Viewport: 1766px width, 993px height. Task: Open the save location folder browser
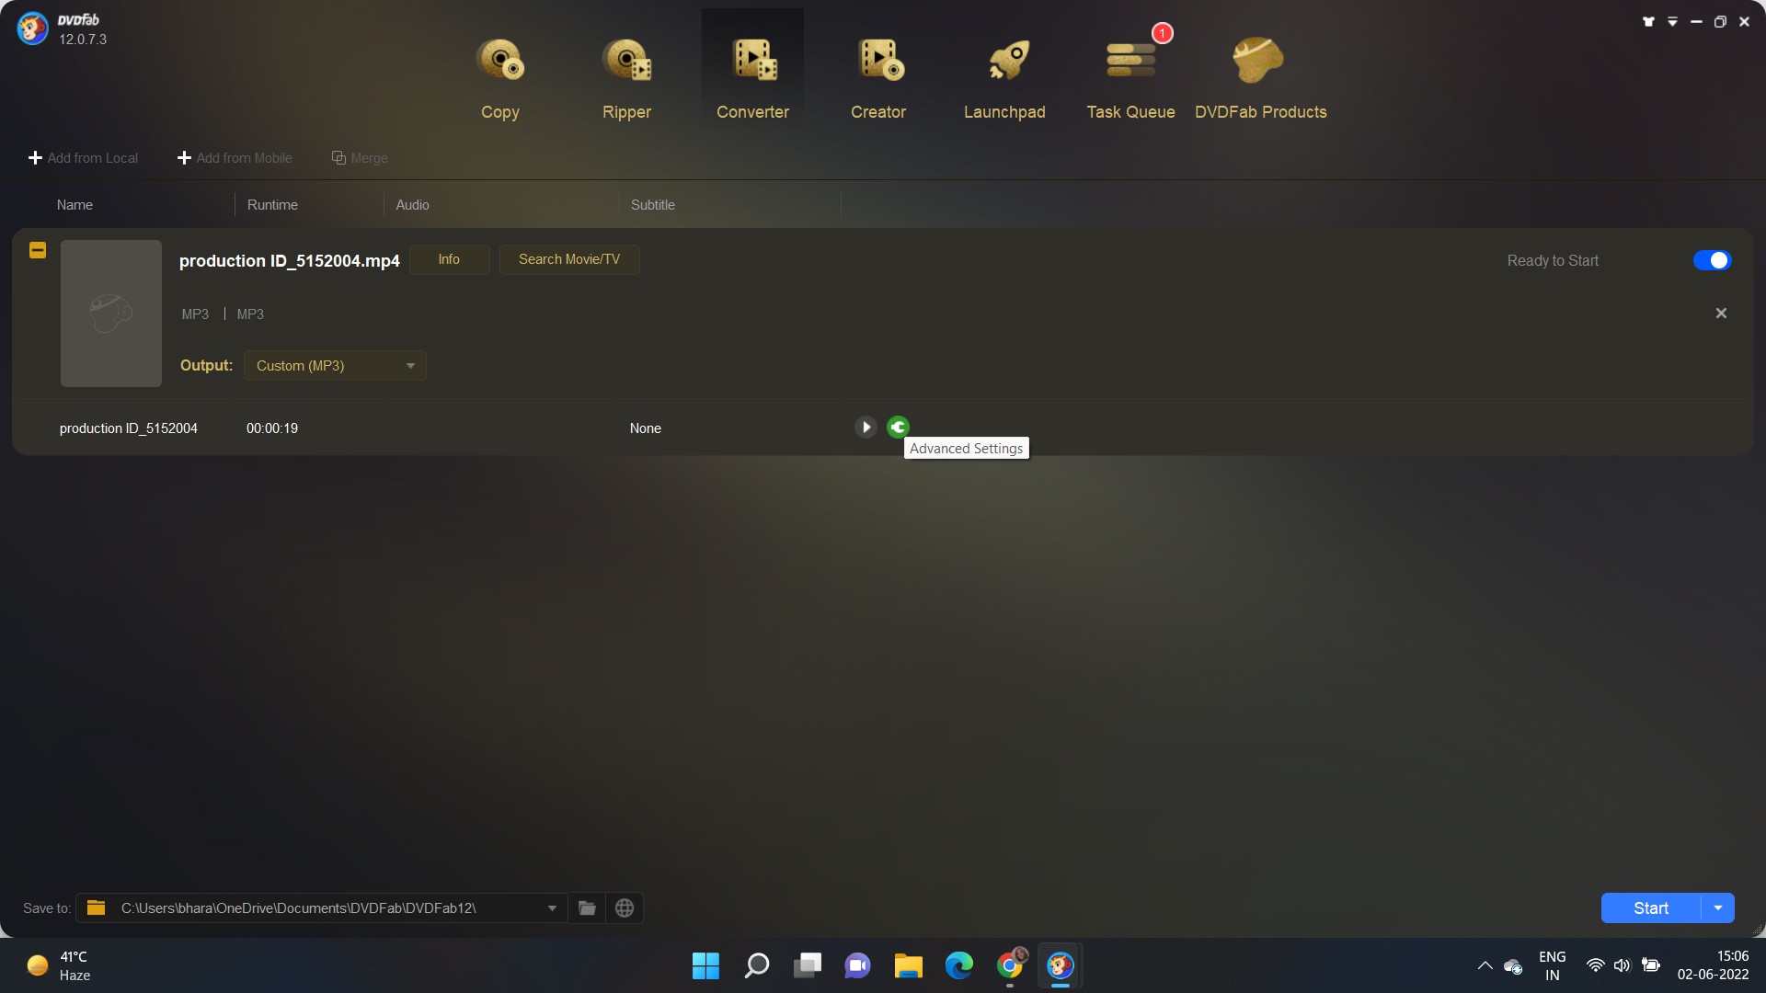point(587,907)
